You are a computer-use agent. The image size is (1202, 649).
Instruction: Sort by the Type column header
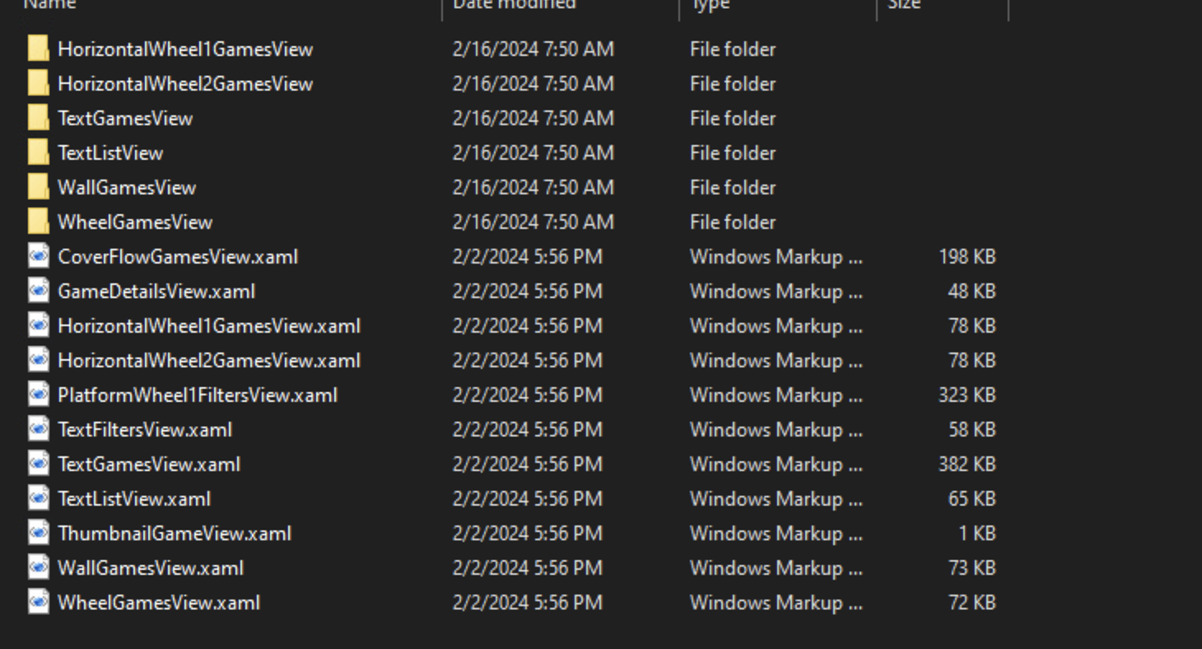710,4
